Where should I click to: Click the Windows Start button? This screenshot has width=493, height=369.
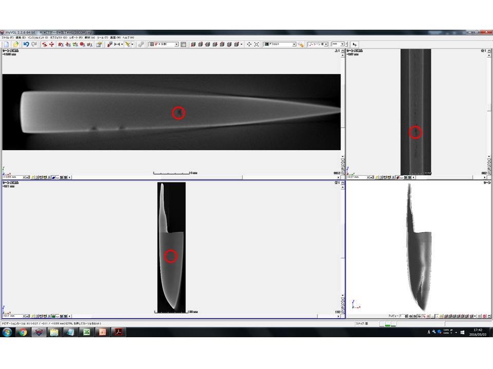pos(7,332)
